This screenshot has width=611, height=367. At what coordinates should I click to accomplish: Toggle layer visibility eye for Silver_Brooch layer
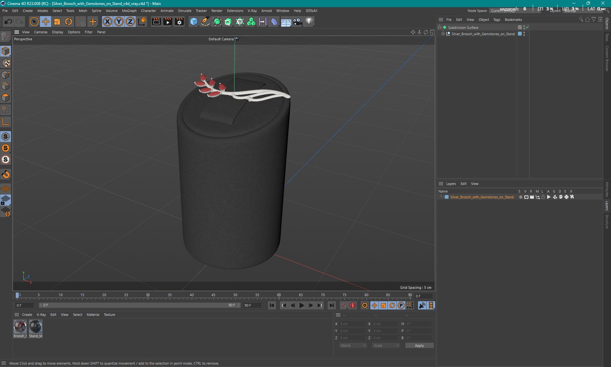(x=526, y=197)
